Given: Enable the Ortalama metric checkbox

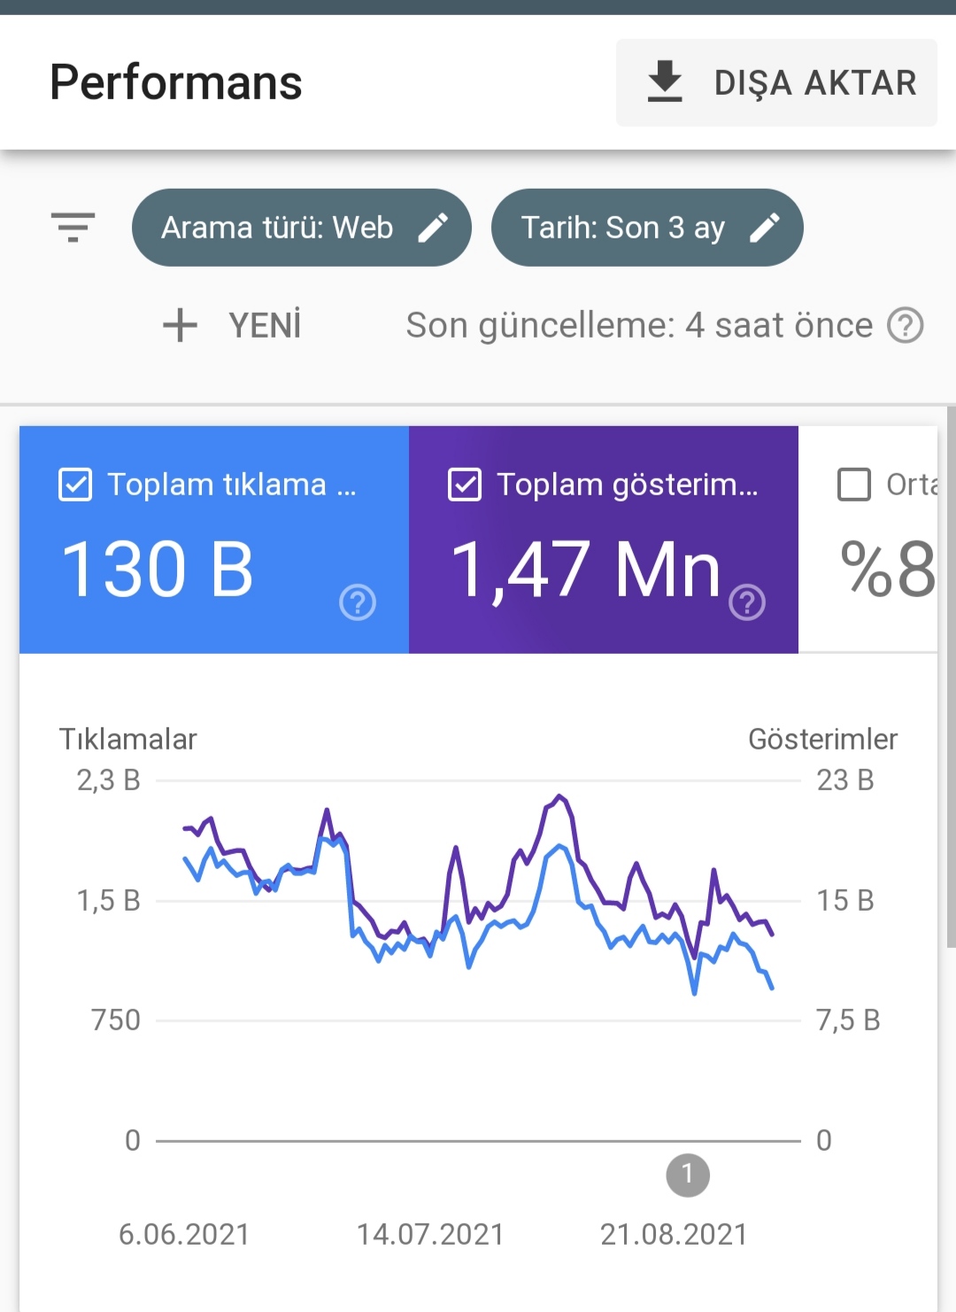Looking at the screenshot, I should click(x=854, y=485).
